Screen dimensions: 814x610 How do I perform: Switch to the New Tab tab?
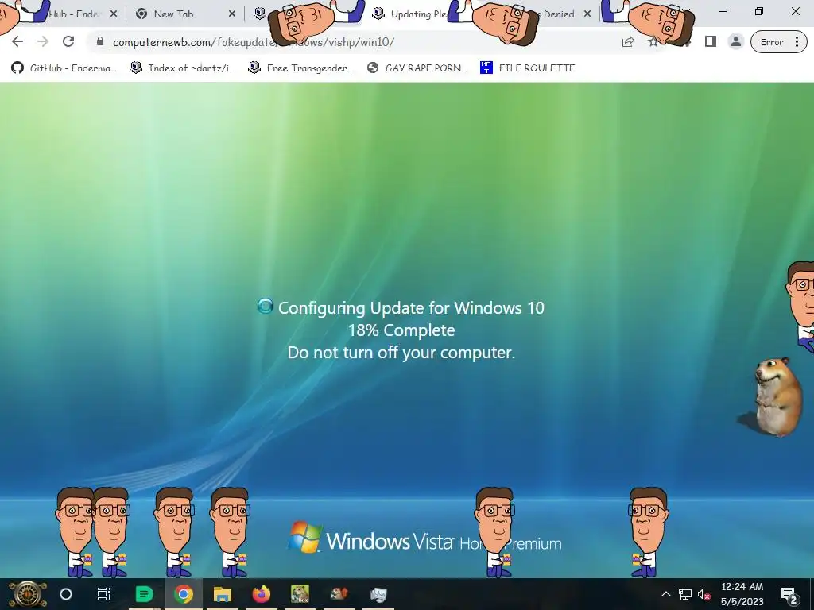click(x=173, y=14)
